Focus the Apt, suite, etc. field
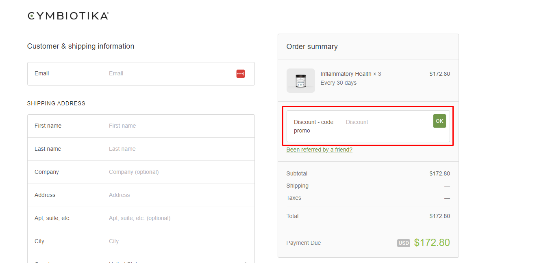Viewport: 550px width, 263px height. (x=141, y=218)
